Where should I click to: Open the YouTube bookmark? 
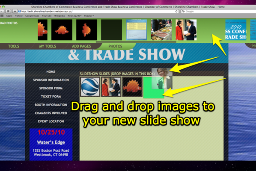[x=47, y=16]
